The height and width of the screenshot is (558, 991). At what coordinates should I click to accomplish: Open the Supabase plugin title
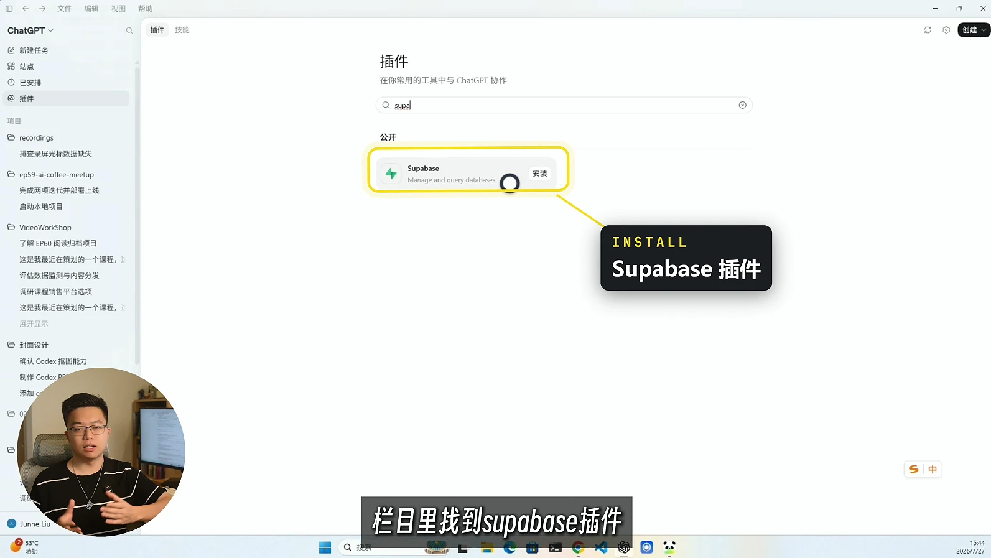point(423,169)
